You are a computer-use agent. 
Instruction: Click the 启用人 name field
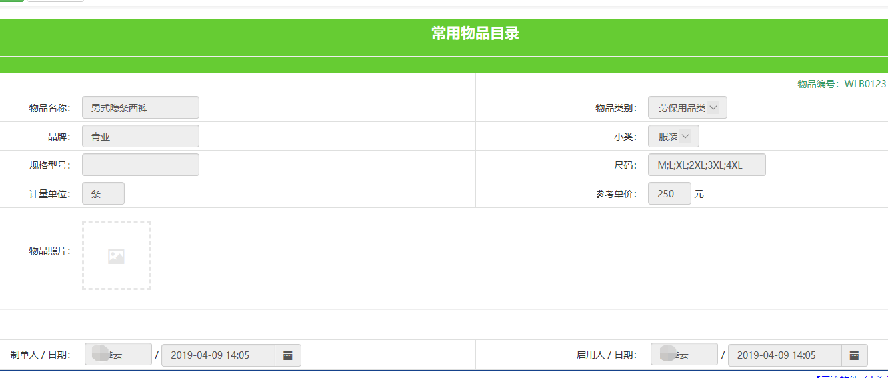[x=684, y=355]
